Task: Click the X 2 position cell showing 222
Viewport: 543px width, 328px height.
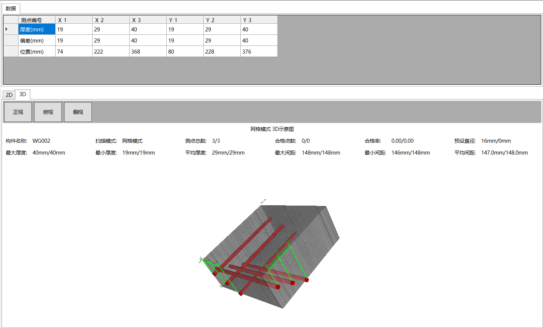Action: click(x=111, y=52)
